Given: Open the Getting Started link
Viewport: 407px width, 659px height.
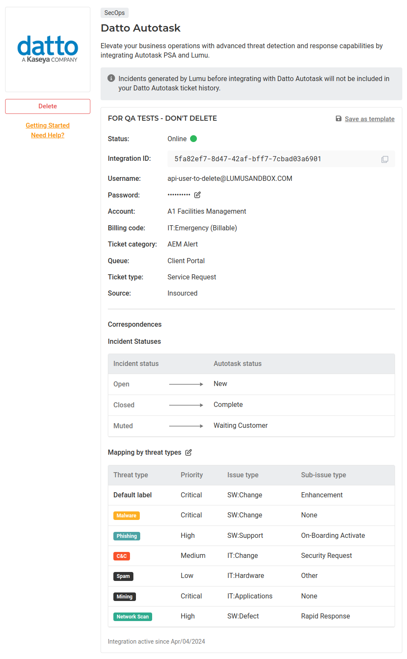Looking at the screenshot, I should pos(48,125).
